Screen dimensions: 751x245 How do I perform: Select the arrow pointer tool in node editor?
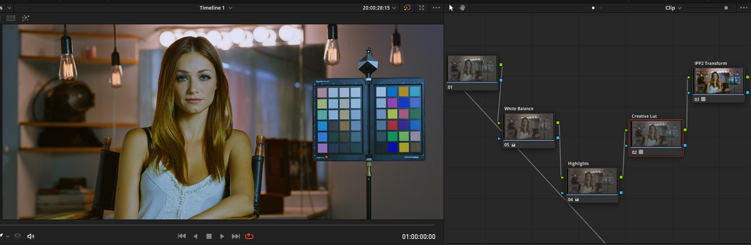[451, 8]
